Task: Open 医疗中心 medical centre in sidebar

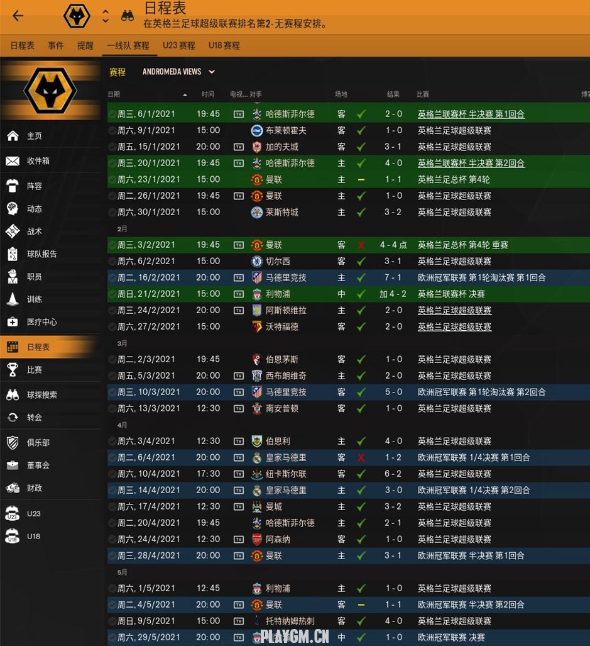Action: coord(41,322)
